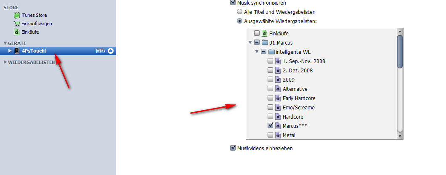This screenshot has height=175, width=446.
Task: Click the Einkäufe icon in the STORE section
Action: [x=17, y=32]
